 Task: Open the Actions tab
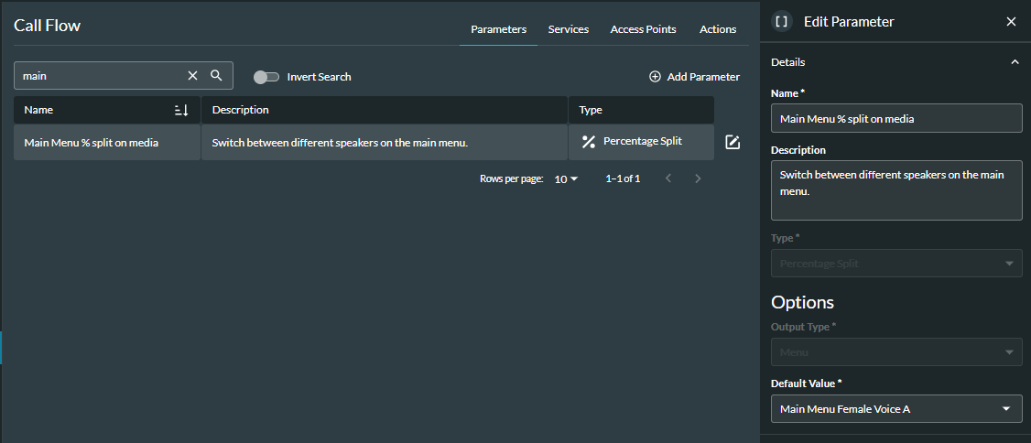tap(718, 29)
